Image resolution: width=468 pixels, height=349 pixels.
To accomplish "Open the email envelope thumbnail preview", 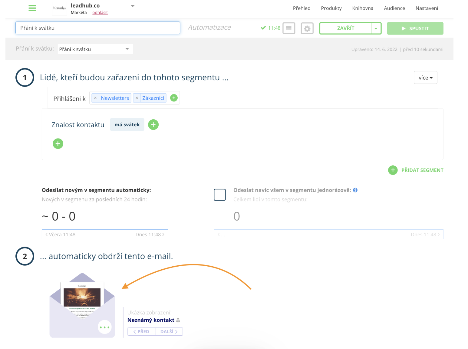I will click(82, 305).
